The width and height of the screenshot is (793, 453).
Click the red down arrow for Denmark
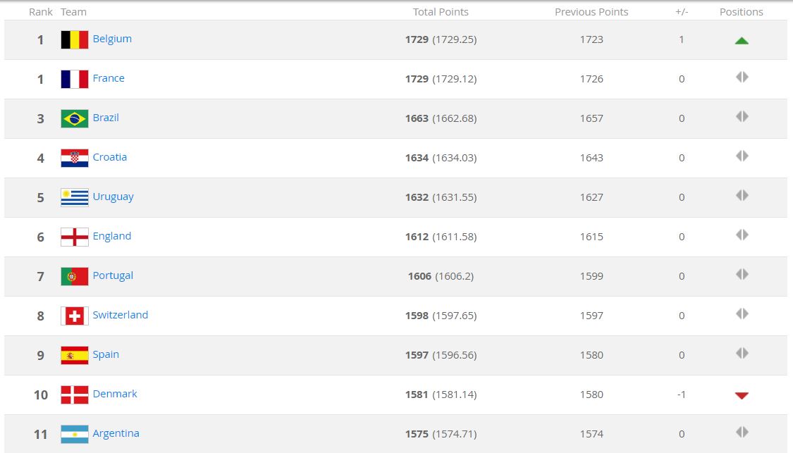(x=741, y=395)
